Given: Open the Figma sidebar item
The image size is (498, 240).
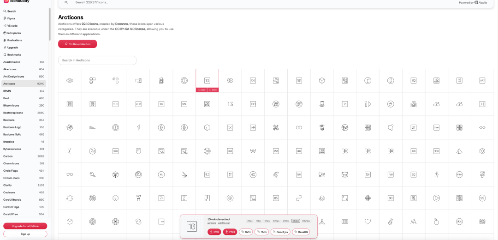Looking at the screenshot, I should 11,18.
